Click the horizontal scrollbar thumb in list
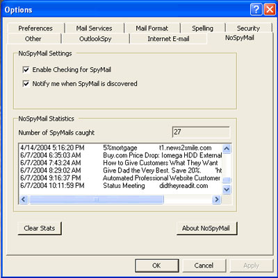Viewport: 278px width, 278px height. (x=97, y=199)
